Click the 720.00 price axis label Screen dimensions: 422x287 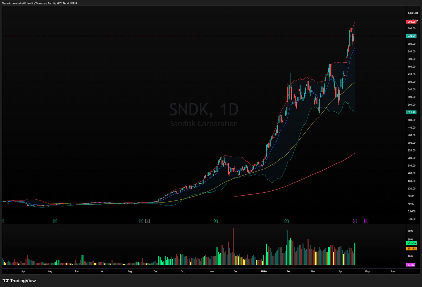tap(412, 74)
